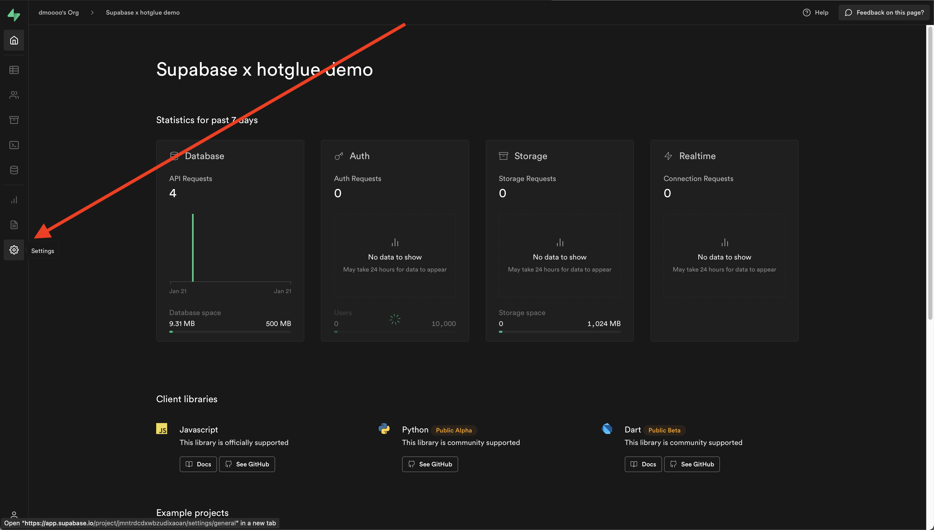
Task: Click the user account icon at sidebar bottom
Action: [14, 514]
